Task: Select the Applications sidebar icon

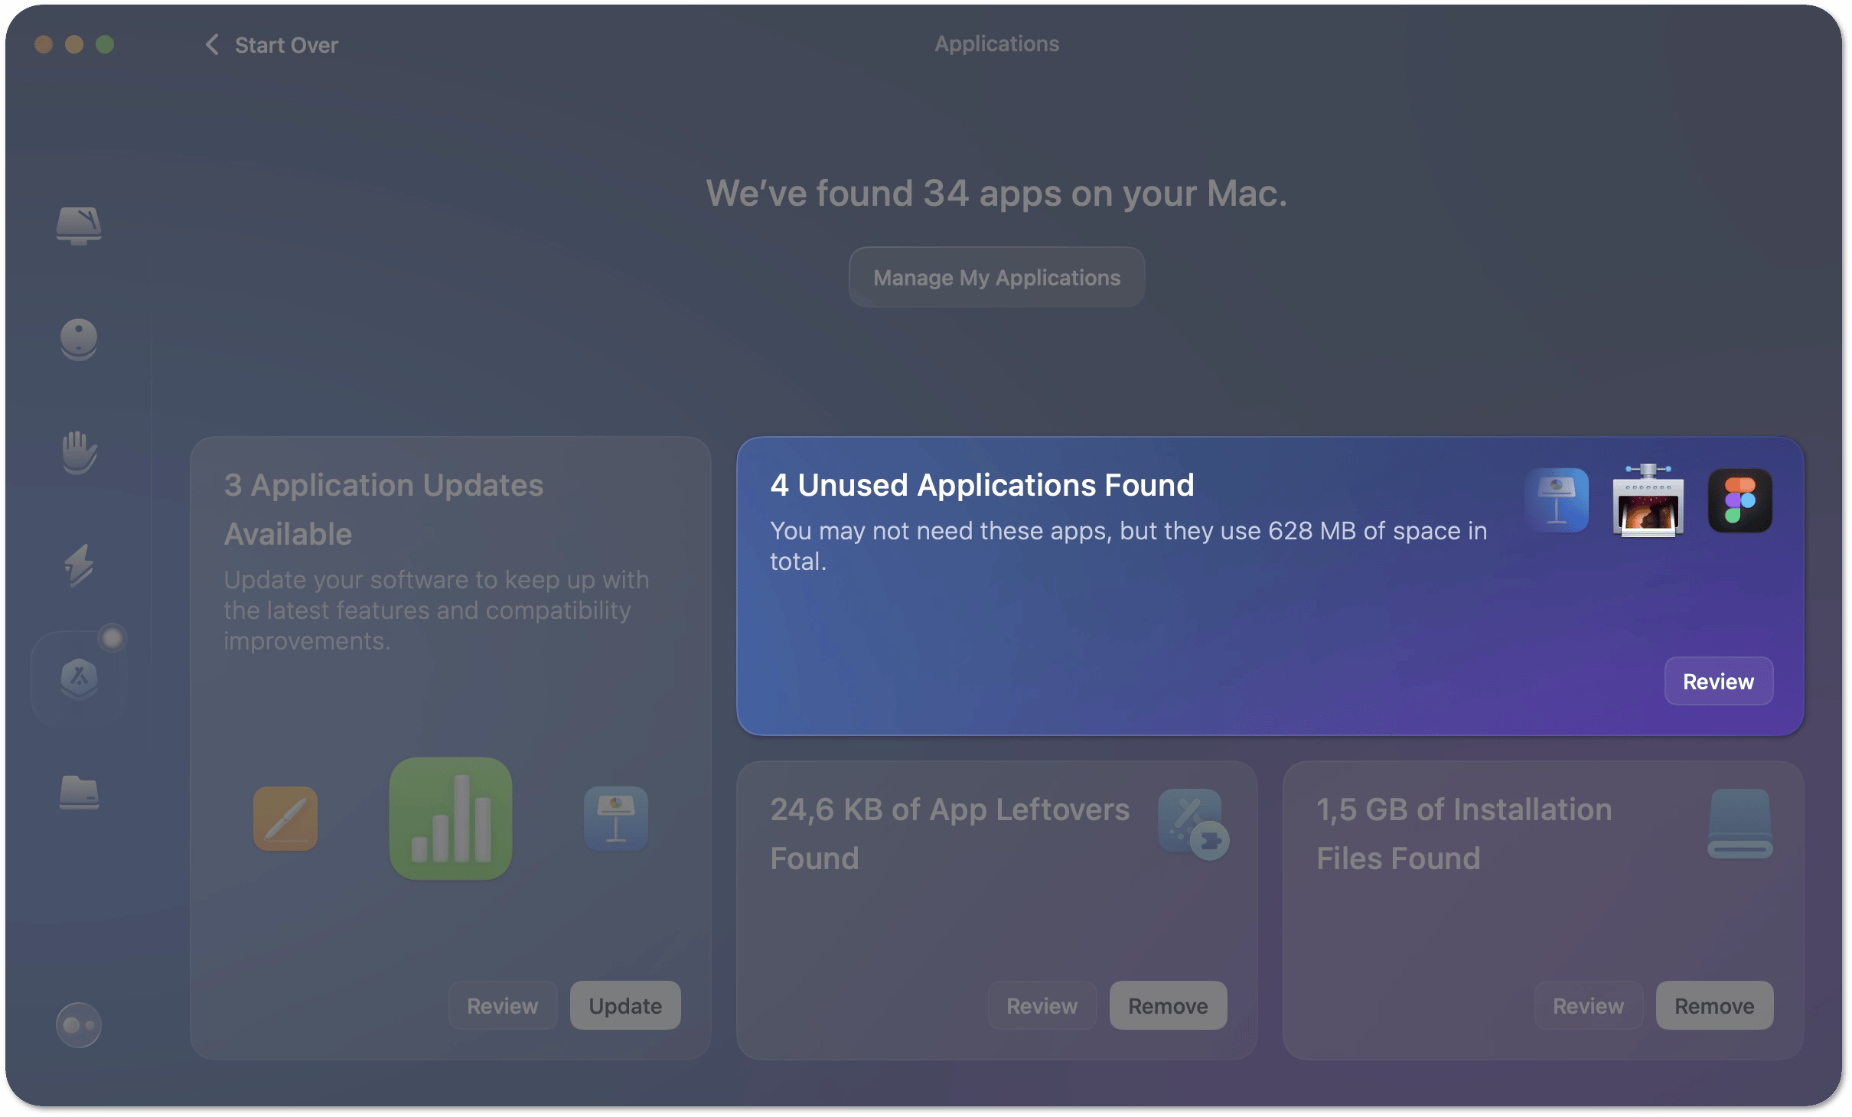Action: (x=79, y=679)
